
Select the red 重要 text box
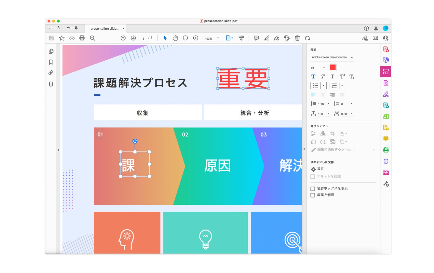pyautogui.click(x=243, y=78)
